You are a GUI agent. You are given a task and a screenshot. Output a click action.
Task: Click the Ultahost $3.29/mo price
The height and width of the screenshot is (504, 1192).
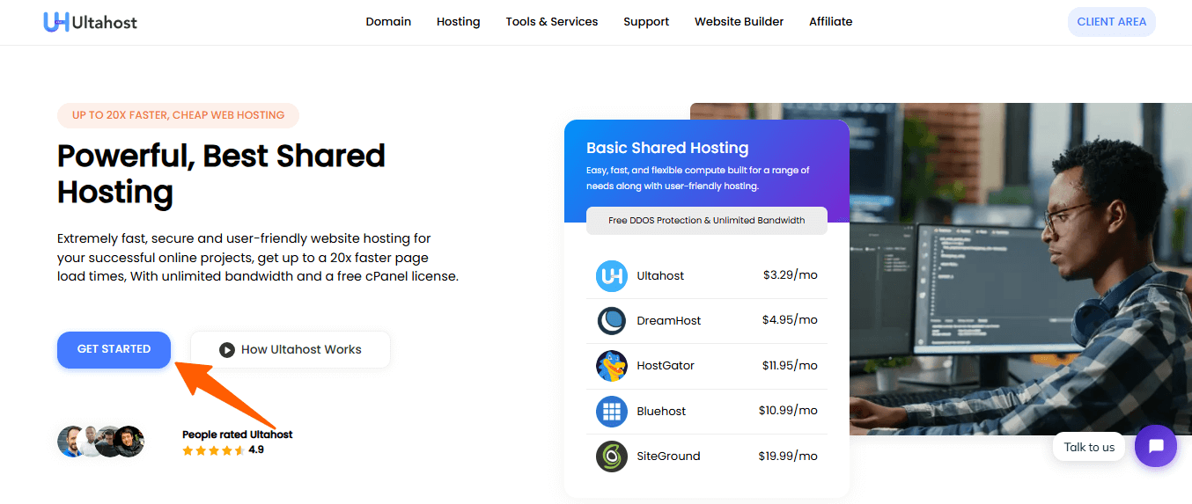791,275
